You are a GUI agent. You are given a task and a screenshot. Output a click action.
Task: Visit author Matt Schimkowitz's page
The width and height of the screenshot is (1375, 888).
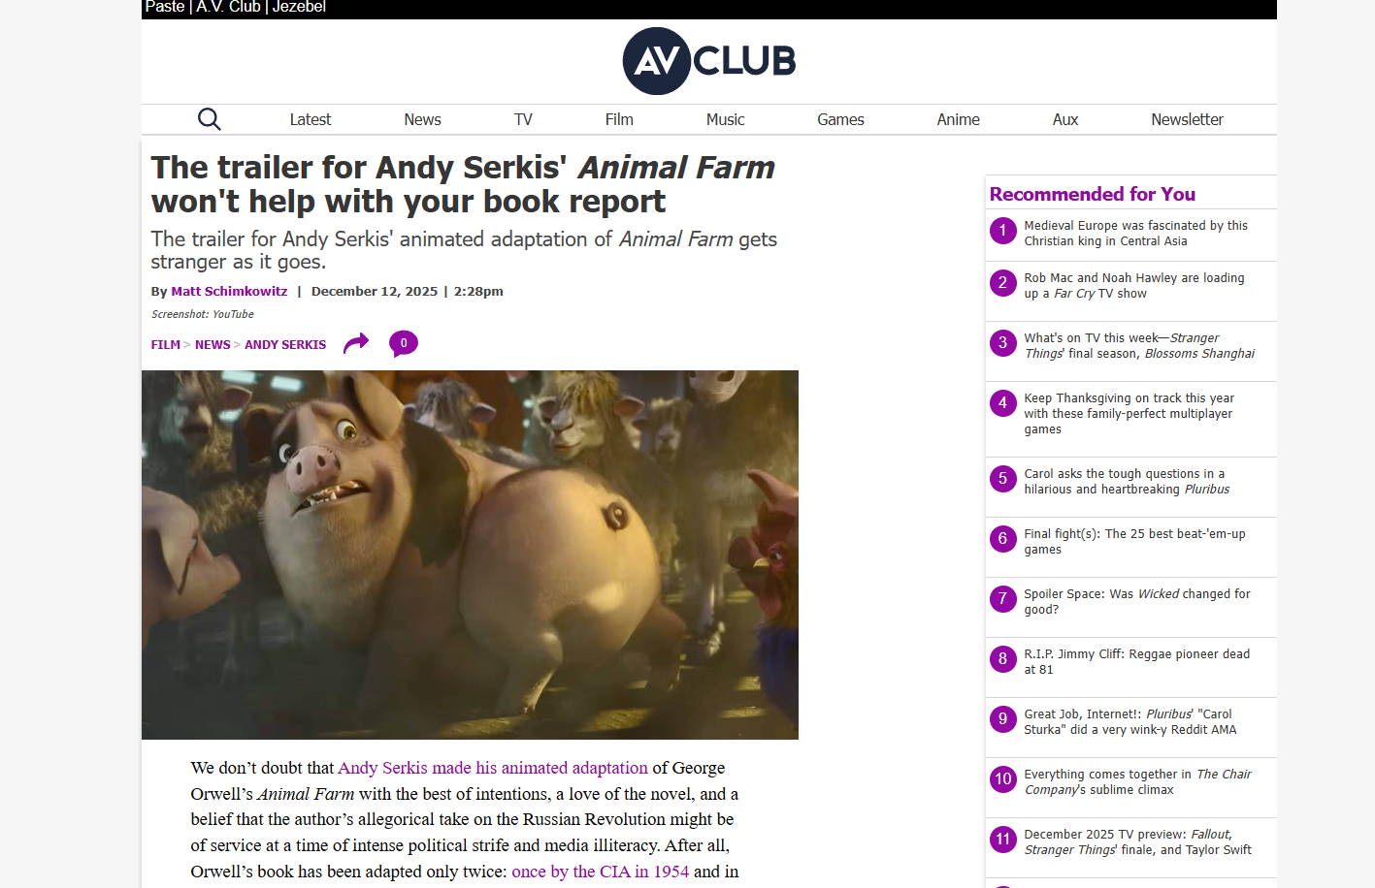tap(229, 291)
